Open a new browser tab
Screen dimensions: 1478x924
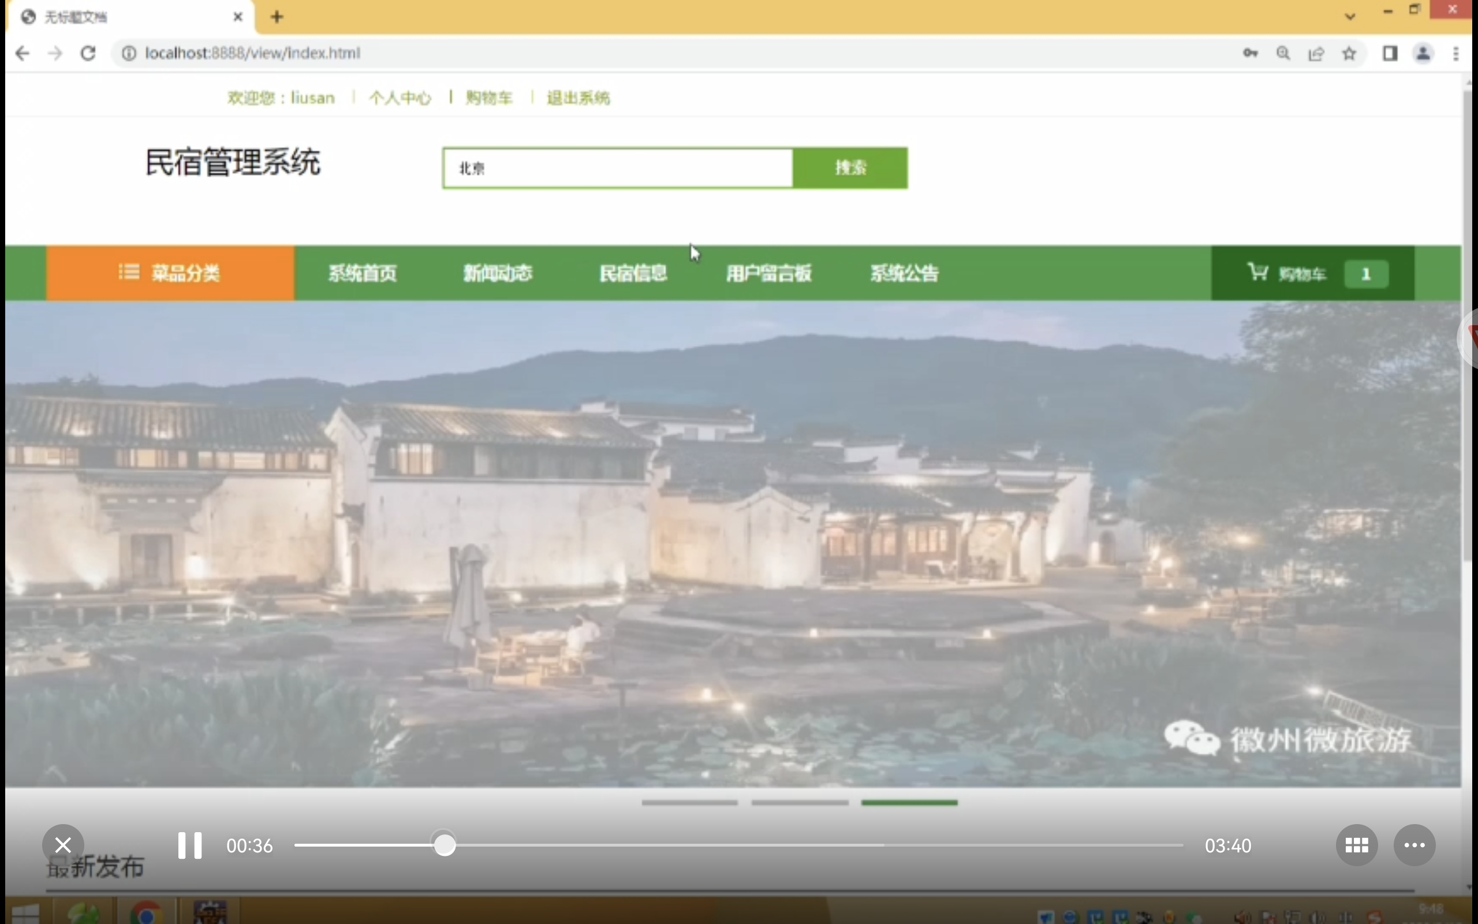pyautogui.click(x=277, y=17)
